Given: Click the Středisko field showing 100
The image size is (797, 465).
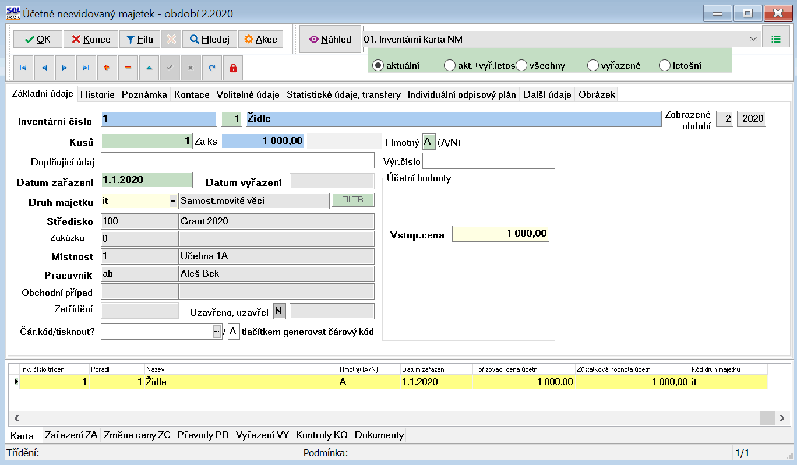Looking at the screenshot, I should (140, 221).
